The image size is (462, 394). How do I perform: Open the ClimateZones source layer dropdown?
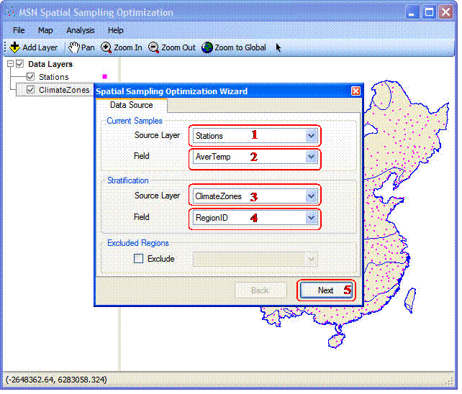point(311,196)
